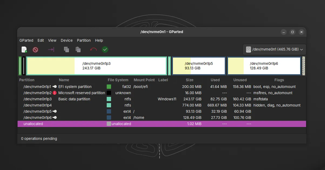Image resolution: width=325 pixels, height=170 pixels.
Task: Open the View menu
Action: pyautogui.click(x=52, y=40)
